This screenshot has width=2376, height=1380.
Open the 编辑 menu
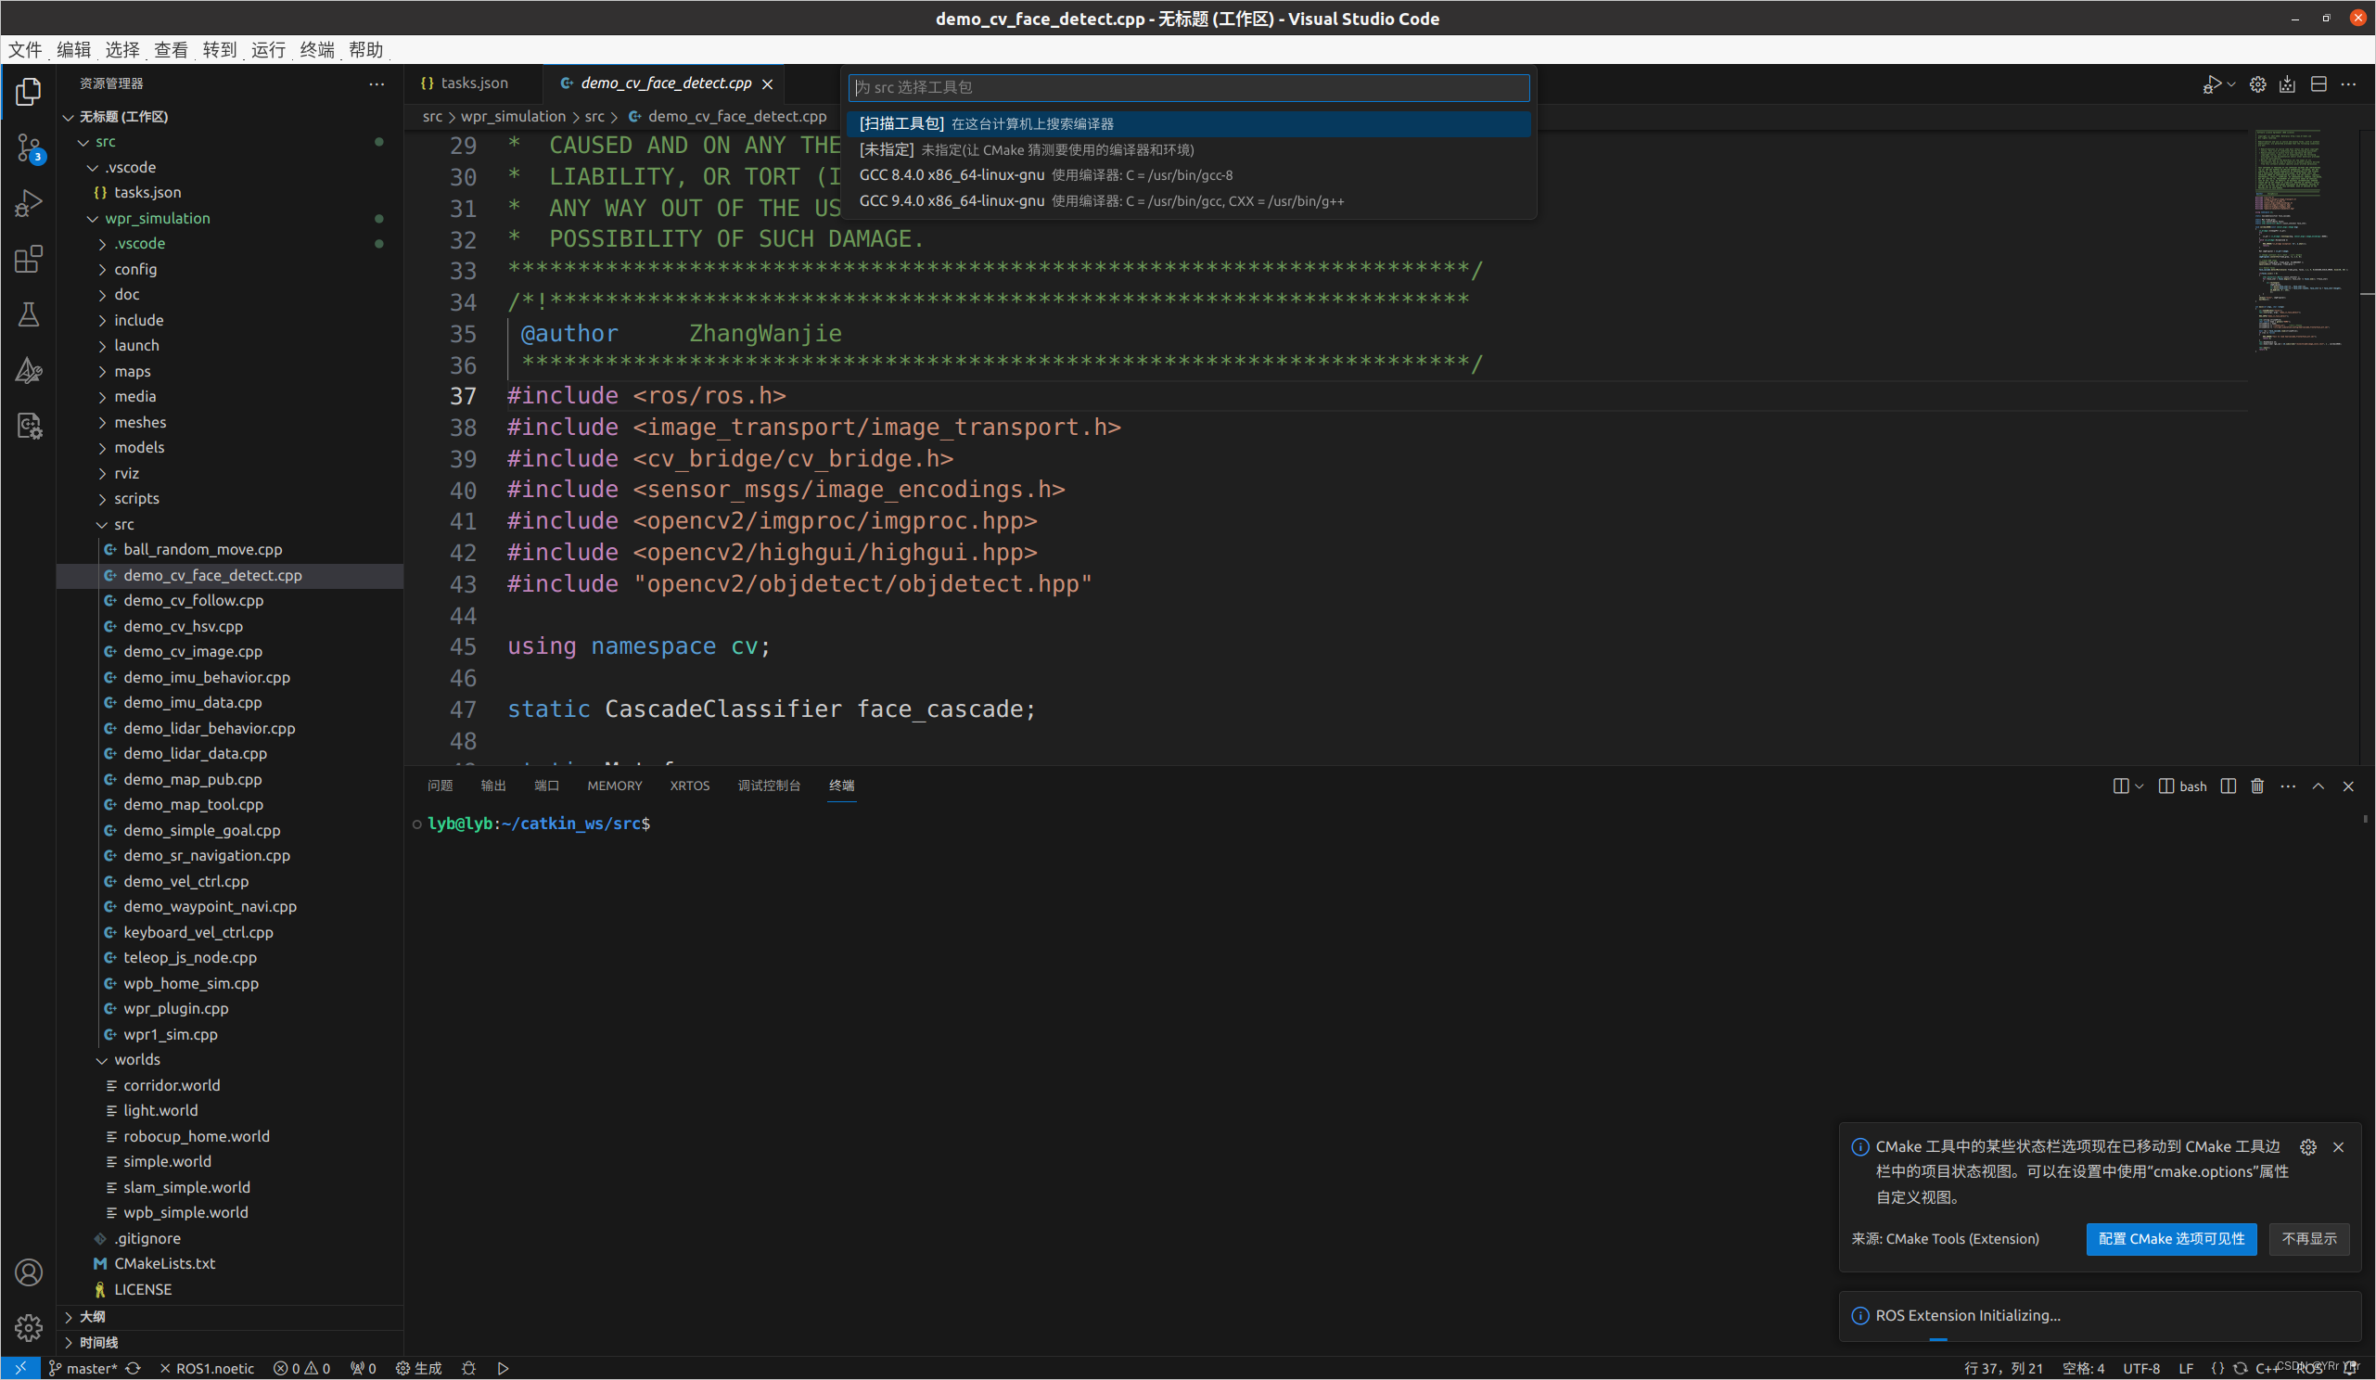73,49
